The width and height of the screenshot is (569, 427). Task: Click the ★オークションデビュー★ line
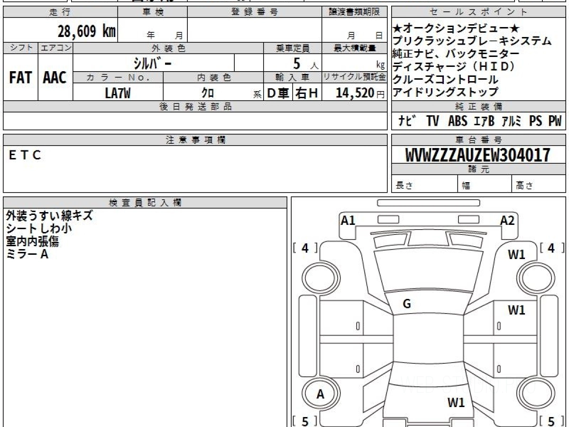[456, 28]
